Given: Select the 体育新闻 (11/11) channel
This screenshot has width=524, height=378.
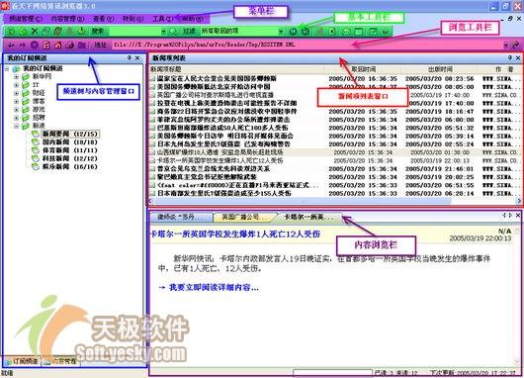Looking at the screenshot, I should (70, 150).
